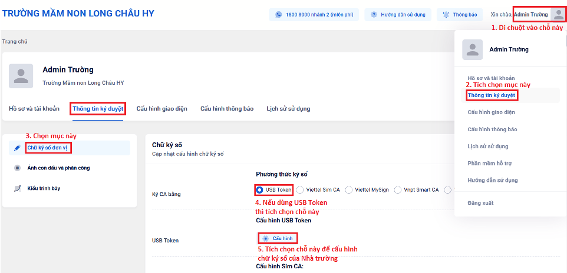The width and height of the screenshot is (567, 273).
Task: Click Đăng xuất in the user menu
Action: [480, 203]
